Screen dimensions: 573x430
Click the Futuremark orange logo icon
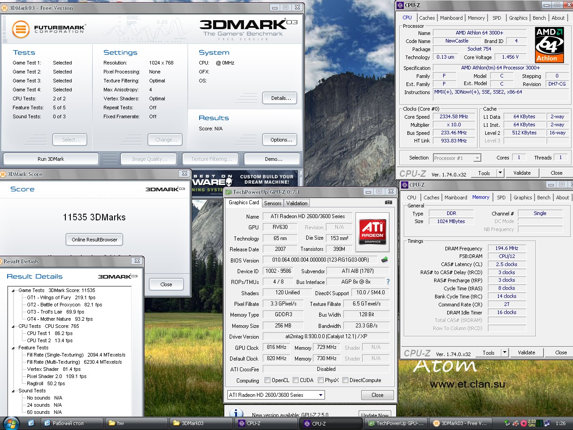click(x=21, y=30)
